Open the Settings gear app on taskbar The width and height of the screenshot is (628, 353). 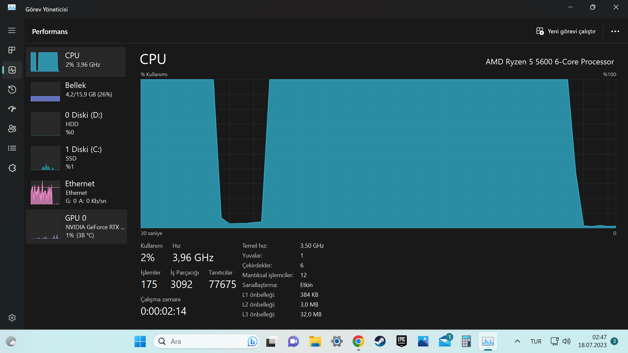[x=337, y=342]
